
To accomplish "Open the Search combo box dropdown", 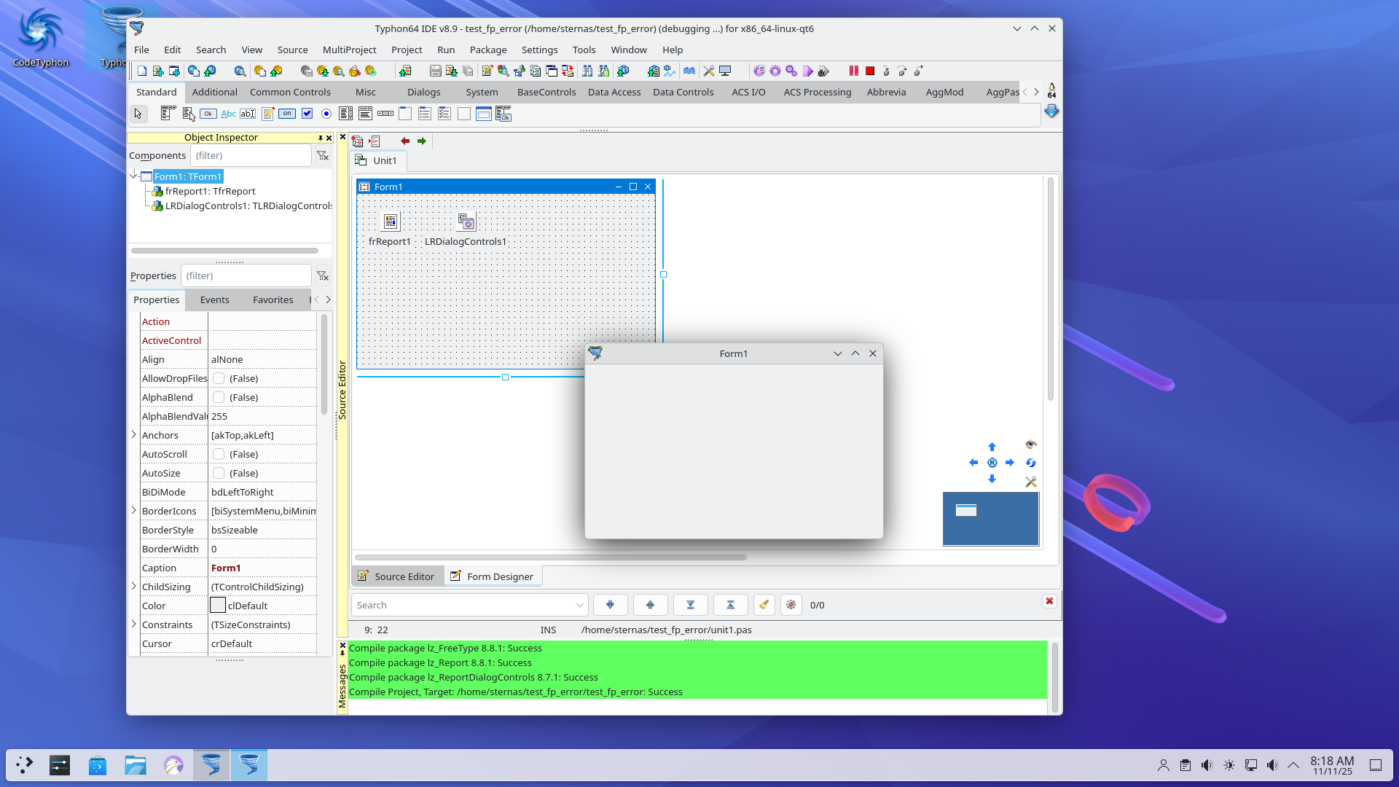I will 579,605.
